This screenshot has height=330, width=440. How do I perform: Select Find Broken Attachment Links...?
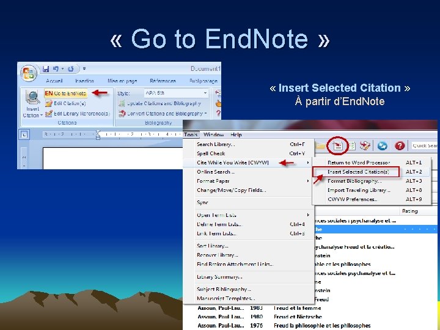point(249,265)
